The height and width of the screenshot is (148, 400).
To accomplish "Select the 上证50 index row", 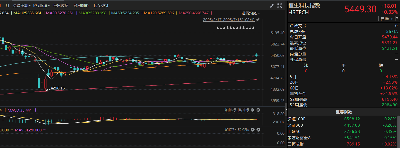I will point(343,131).
